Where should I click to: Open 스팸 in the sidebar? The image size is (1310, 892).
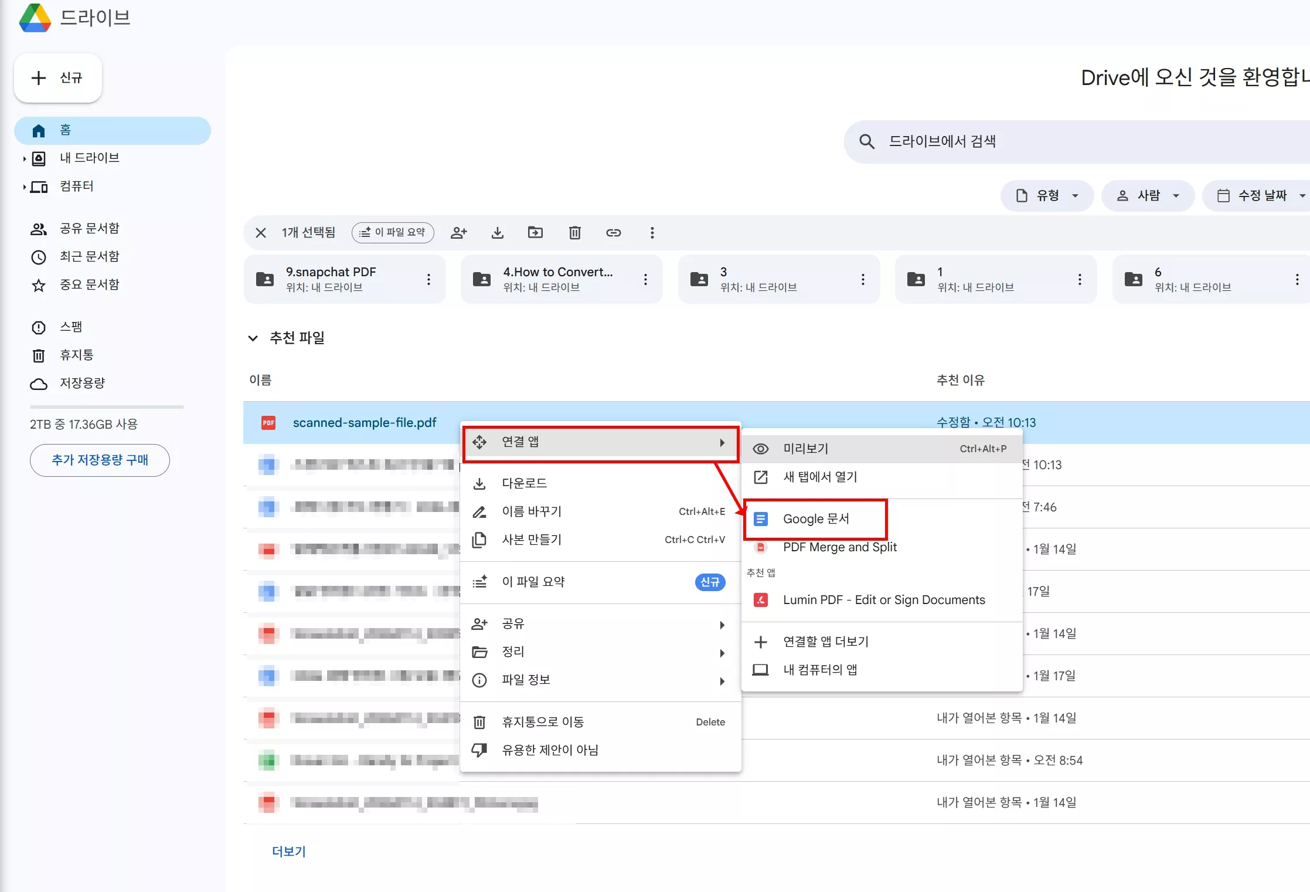(x=71, y=327)
